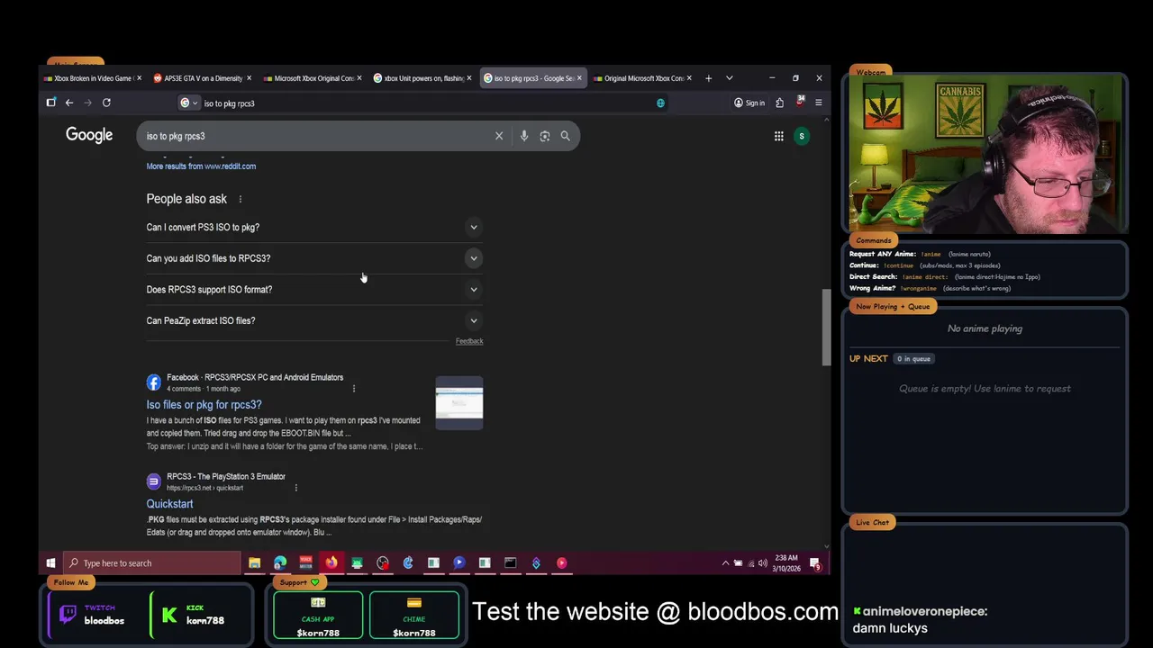1153x648 pixels.
Task: Open options dots for the Facebook result
Action: [x=354, y=389]
